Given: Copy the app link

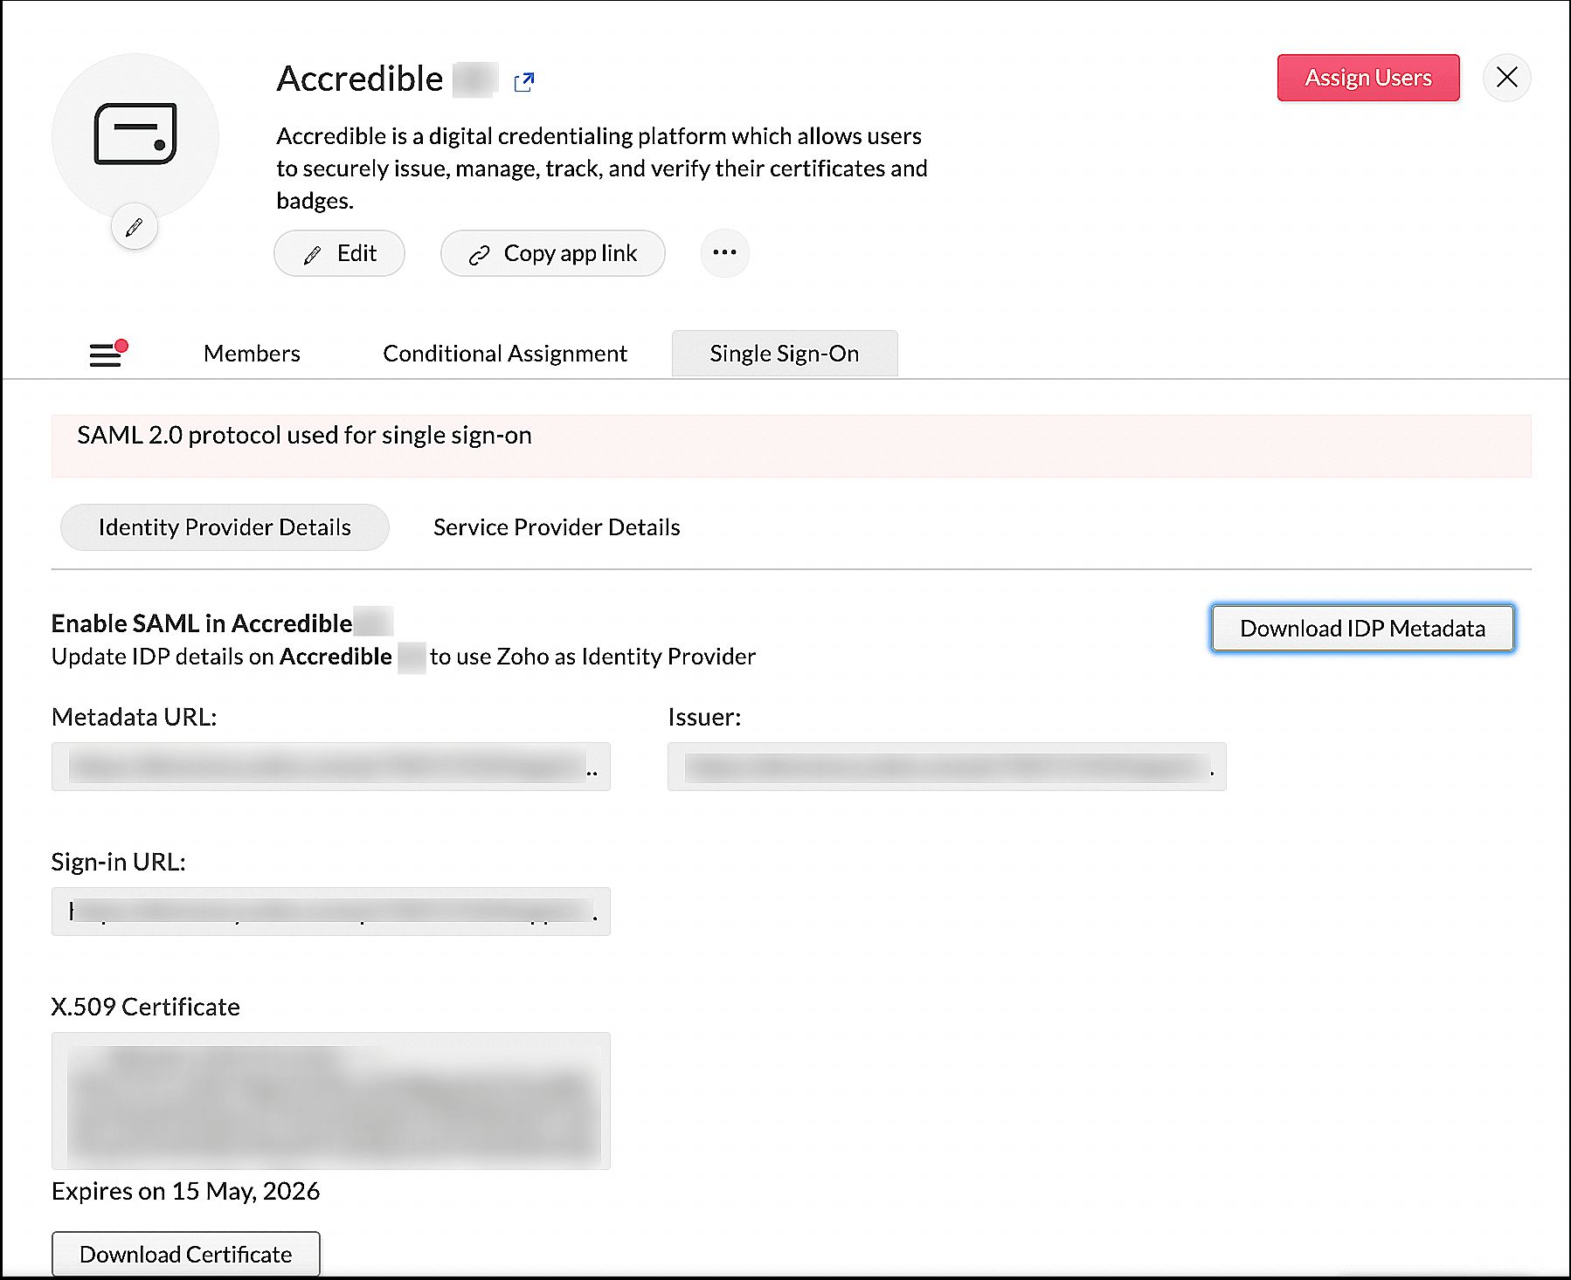Looking at the screenshot, I should (x=553, y=253).
